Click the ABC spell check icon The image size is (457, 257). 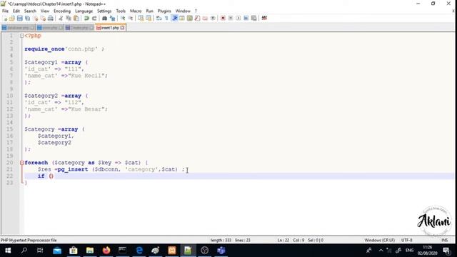tap(264, 19)
